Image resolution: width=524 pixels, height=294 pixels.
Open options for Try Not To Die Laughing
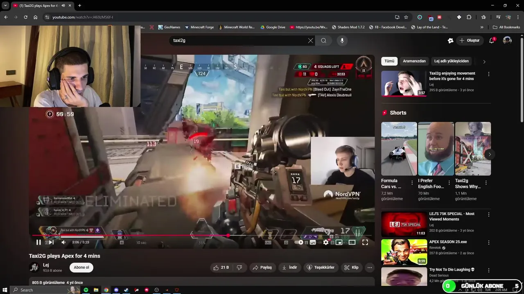tap(488, 270)
